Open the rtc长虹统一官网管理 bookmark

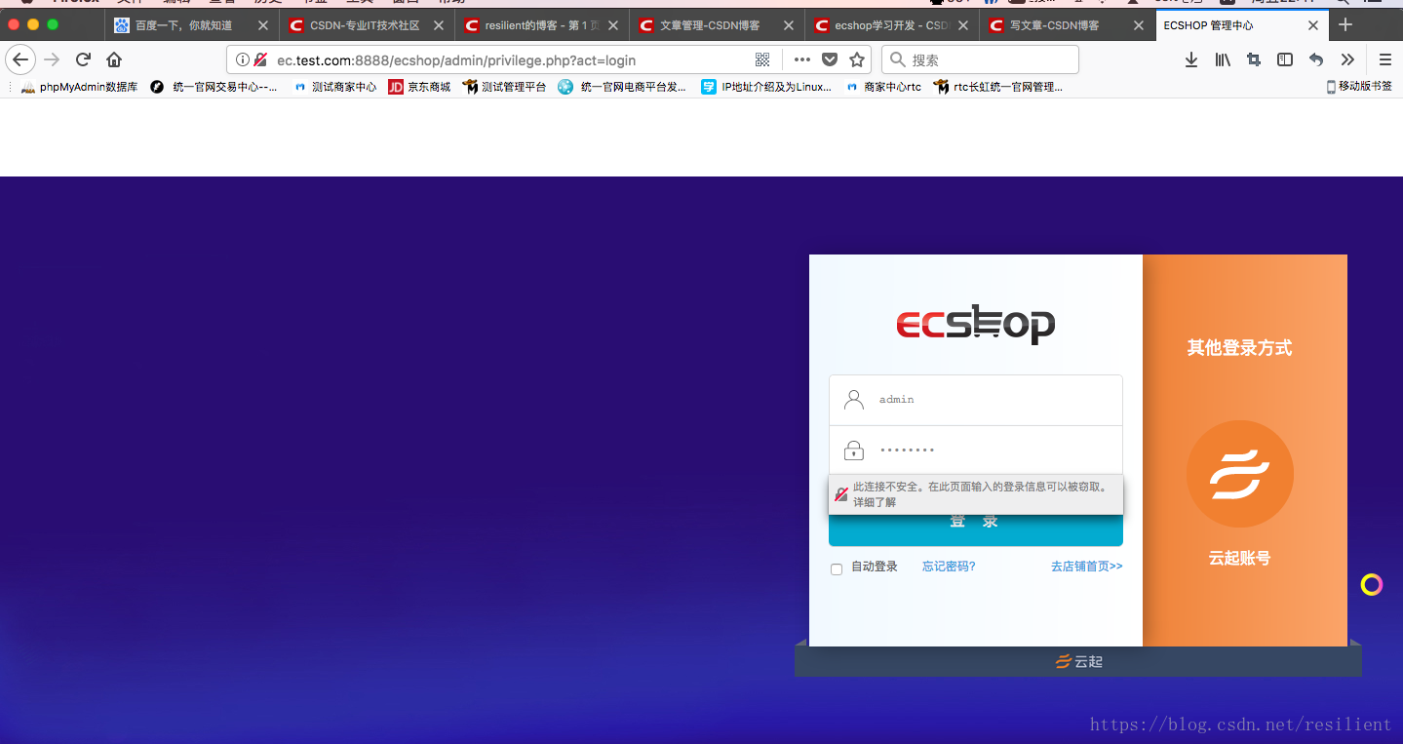998,87
